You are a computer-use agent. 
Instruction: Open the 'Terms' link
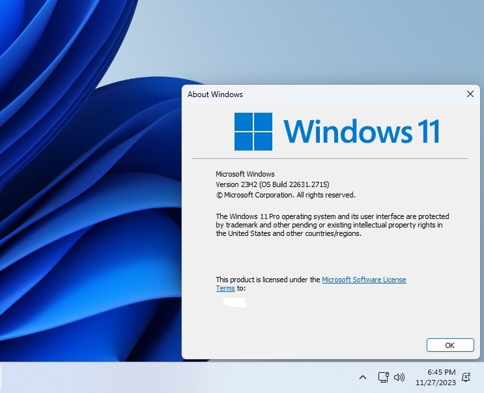click(225, 288)
